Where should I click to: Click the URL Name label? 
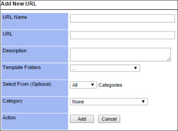pyautogui.click(x=15, y=17)
